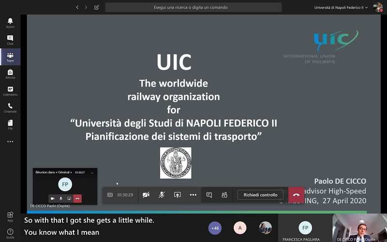The height and width of the screenshot is (242, 387).
Task: Select Francesca Pagliara participant tile
Action: (305, 228)
